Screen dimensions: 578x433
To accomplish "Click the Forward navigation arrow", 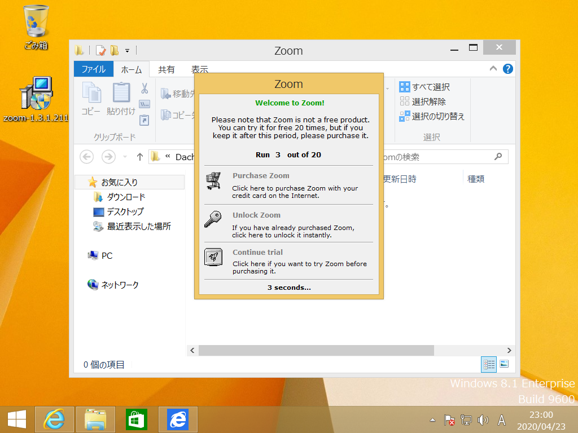I will [x=108, y=157].
